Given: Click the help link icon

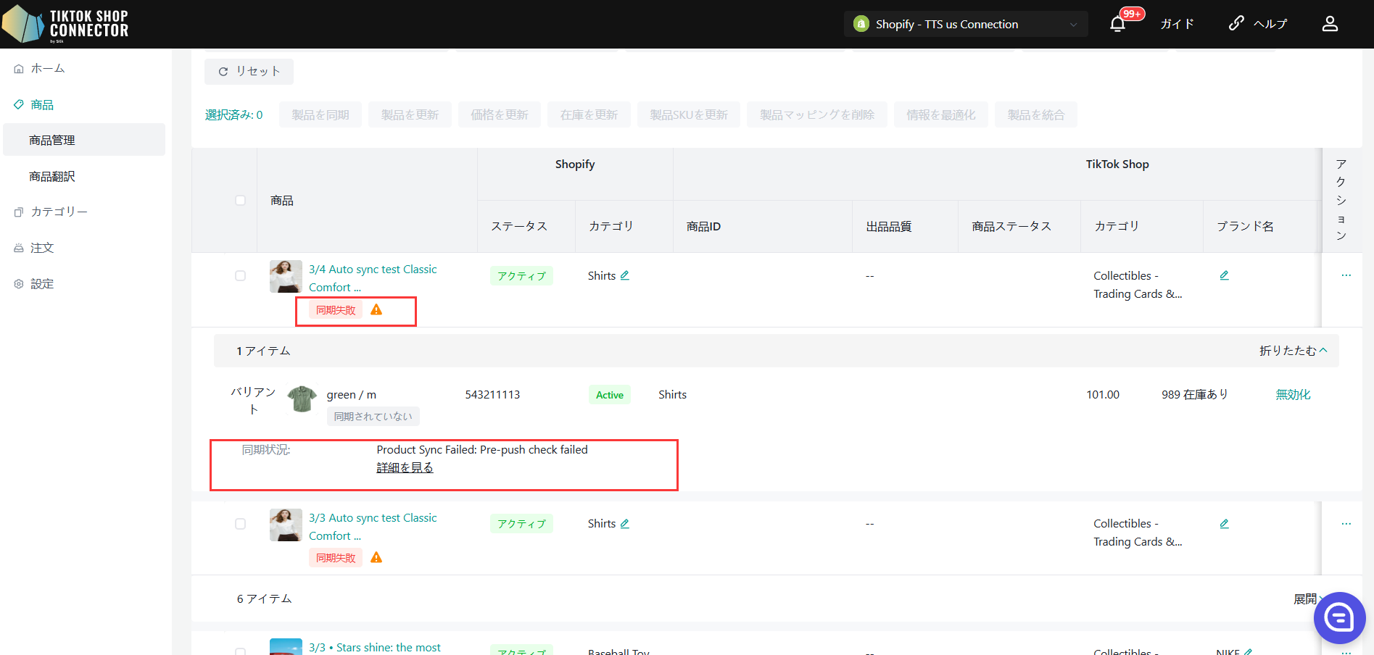Looking at the screenshot, I should coord(1236,23).
